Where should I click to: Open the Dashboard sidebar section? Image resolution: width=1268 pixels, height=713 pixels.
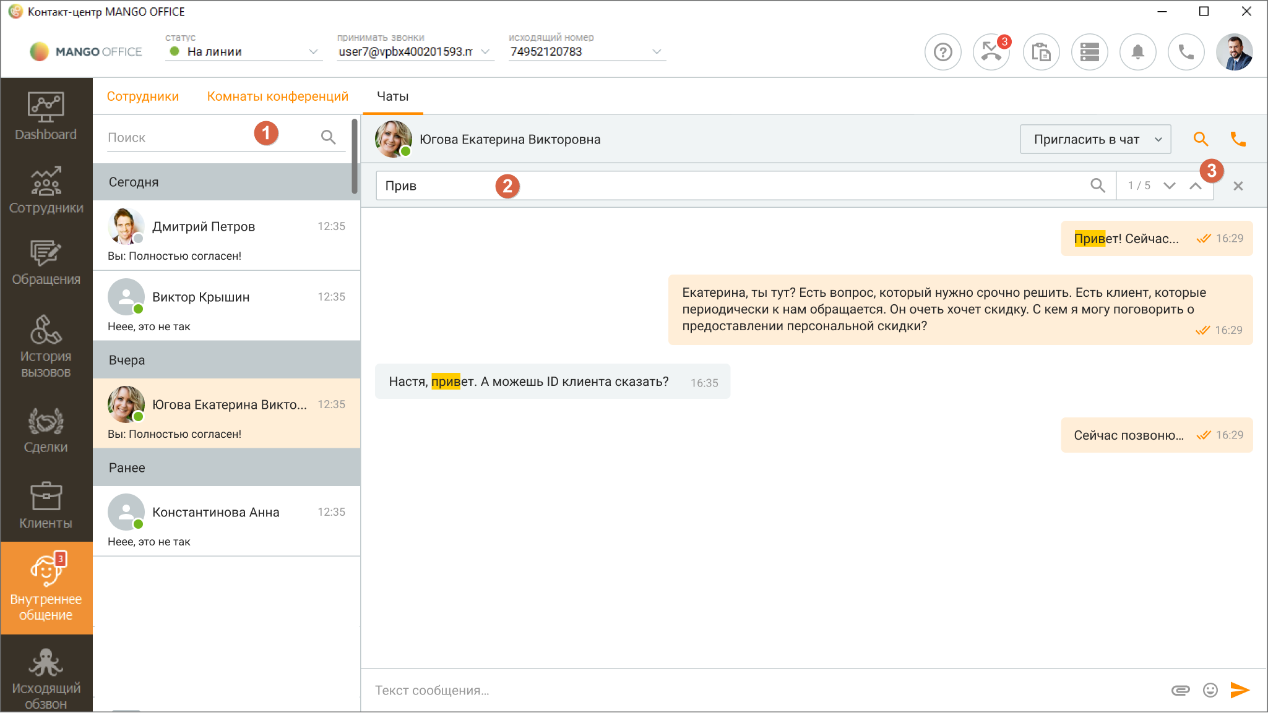(x=46, y=116)
